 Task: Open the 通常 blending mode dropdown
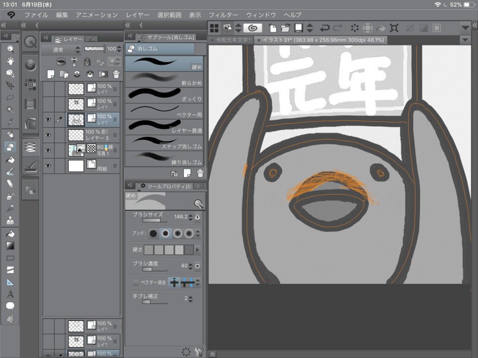[61, 49]
